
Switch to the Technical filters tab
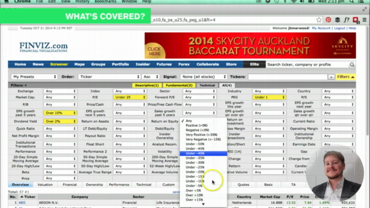pos(207,86)
